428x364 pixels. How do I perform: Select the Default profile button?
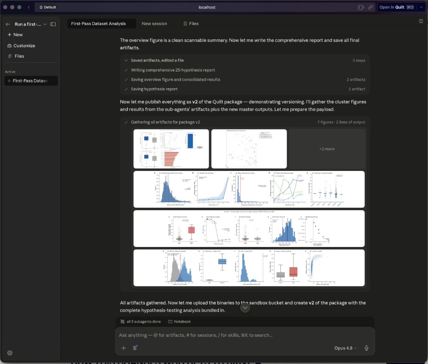pos(48,7)
